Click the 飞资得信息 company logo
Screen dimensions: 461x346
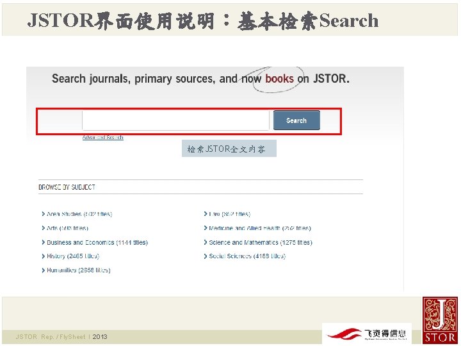pos(367,334)
